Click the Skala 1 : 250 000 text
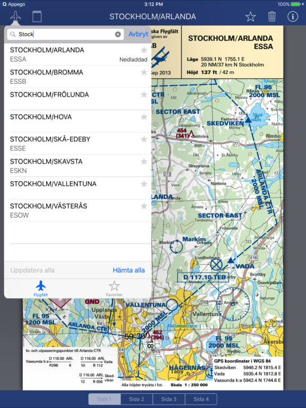Viewport: 306px width, 408px height. tap(189, 385)
